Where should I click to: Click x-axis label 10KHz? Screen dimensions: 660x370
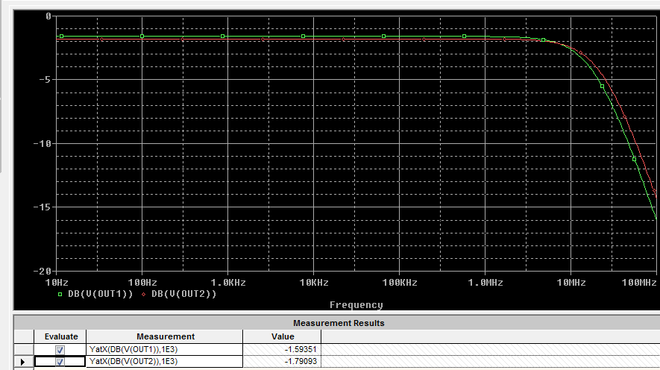[314, 283]
